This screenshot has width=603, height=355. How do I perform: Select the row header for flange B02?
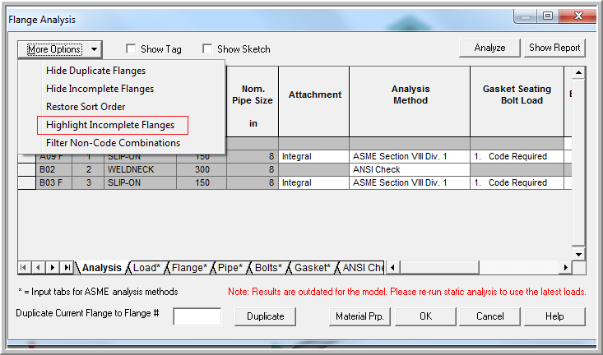coord(27,169)
